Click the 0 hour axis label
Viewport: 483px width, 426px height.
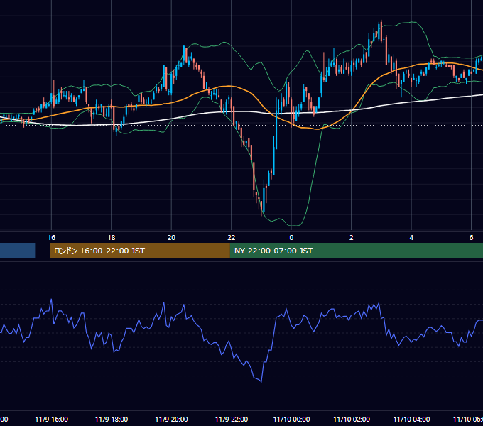pyautogui.click(x=291, y=238)
